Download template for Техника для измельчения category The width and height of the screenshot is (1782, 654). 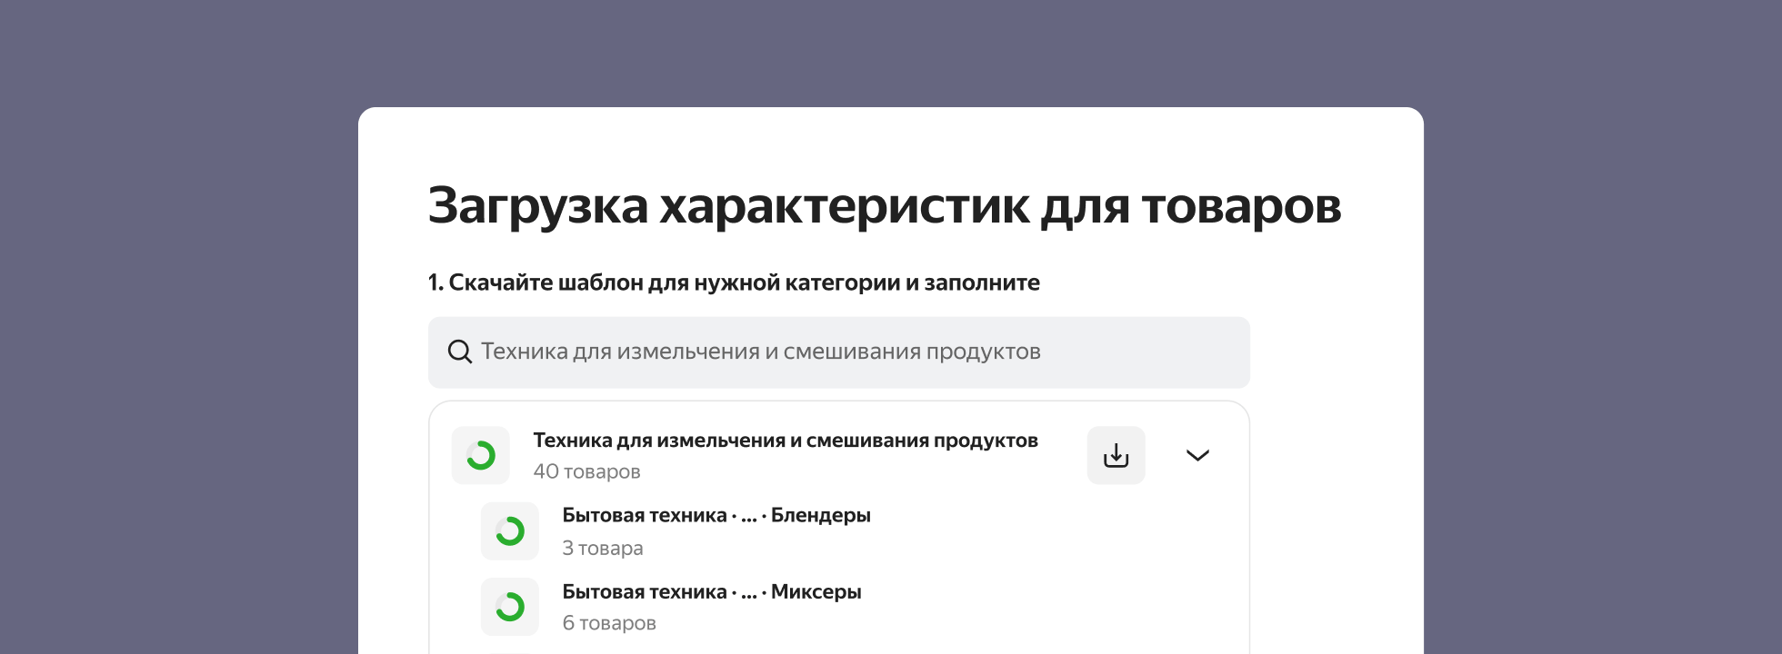pos(1116,455)
